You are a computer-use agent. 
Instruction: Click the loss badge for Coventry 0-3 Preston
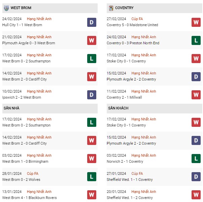pos(196,40)
